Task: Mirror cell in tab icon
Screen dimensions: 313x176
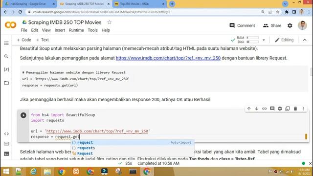Action: pyautogui.click(x=288, y=109)
